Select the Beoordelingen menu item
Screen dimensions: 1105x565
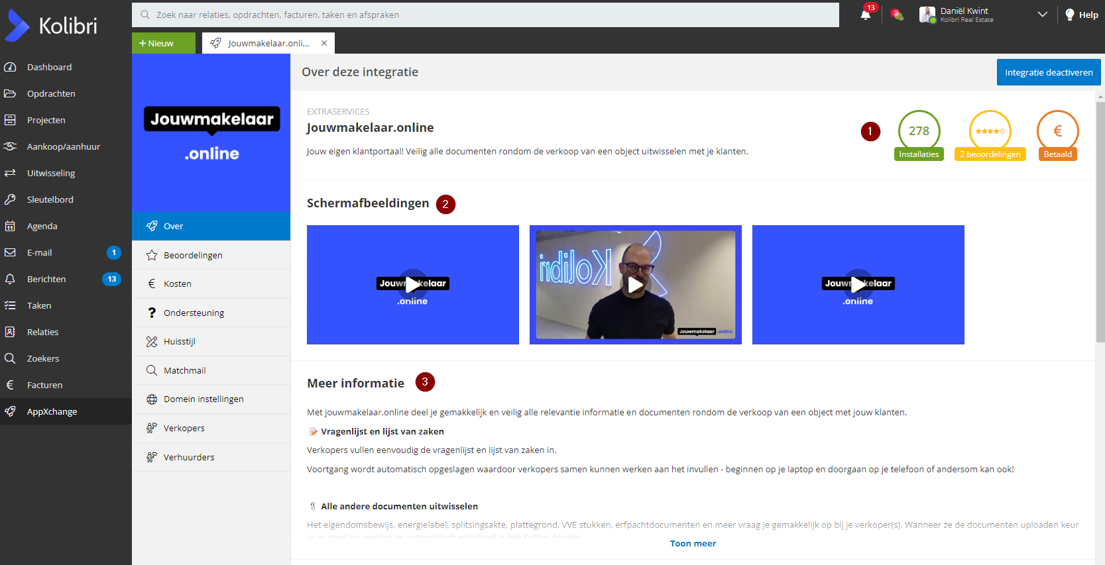pyautogui.click(x=211, y=255)
